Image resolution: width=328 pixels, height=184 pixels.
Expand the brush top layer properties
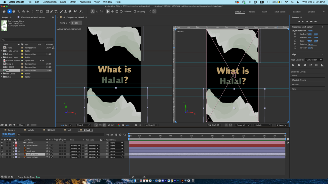[x=13, y=151]
